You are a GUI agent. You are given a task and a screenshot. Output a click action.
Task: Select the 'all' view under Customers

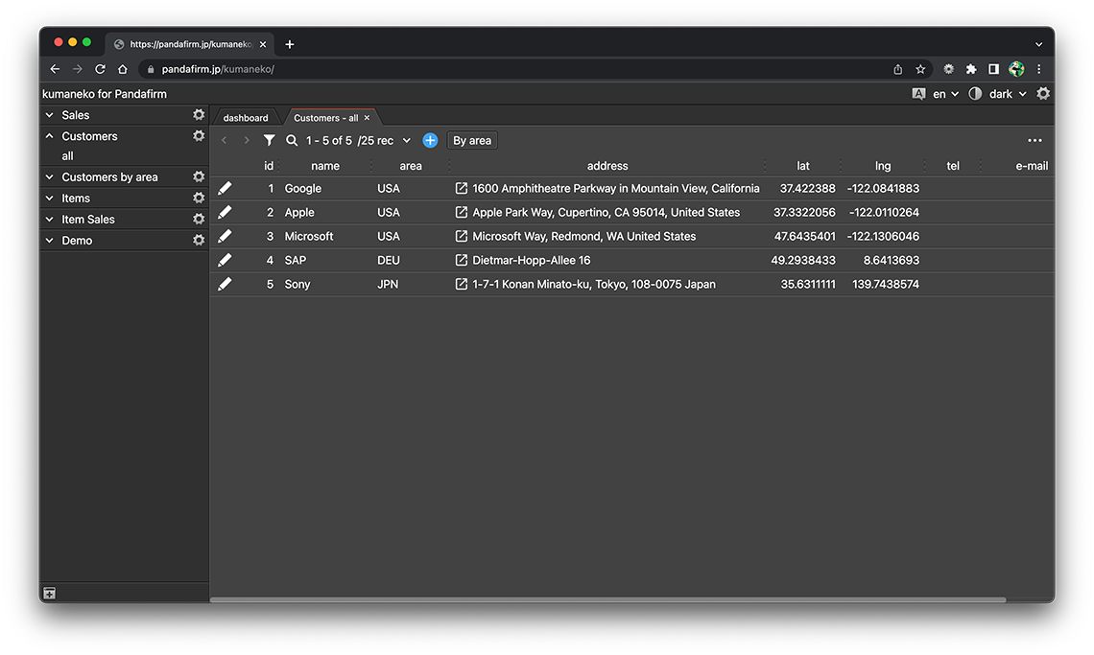[x=67, y=156]
